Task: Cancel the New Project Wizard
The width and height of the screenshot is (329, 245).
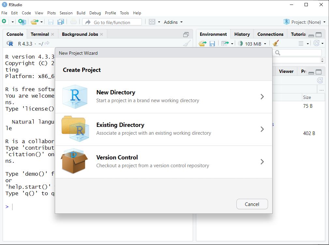Action: [x=252, y=204]
